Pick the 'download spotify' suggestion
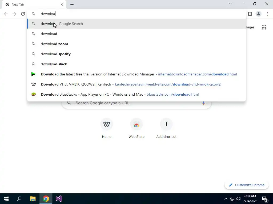Screen dimensions: 273x204 pos(137,54)
